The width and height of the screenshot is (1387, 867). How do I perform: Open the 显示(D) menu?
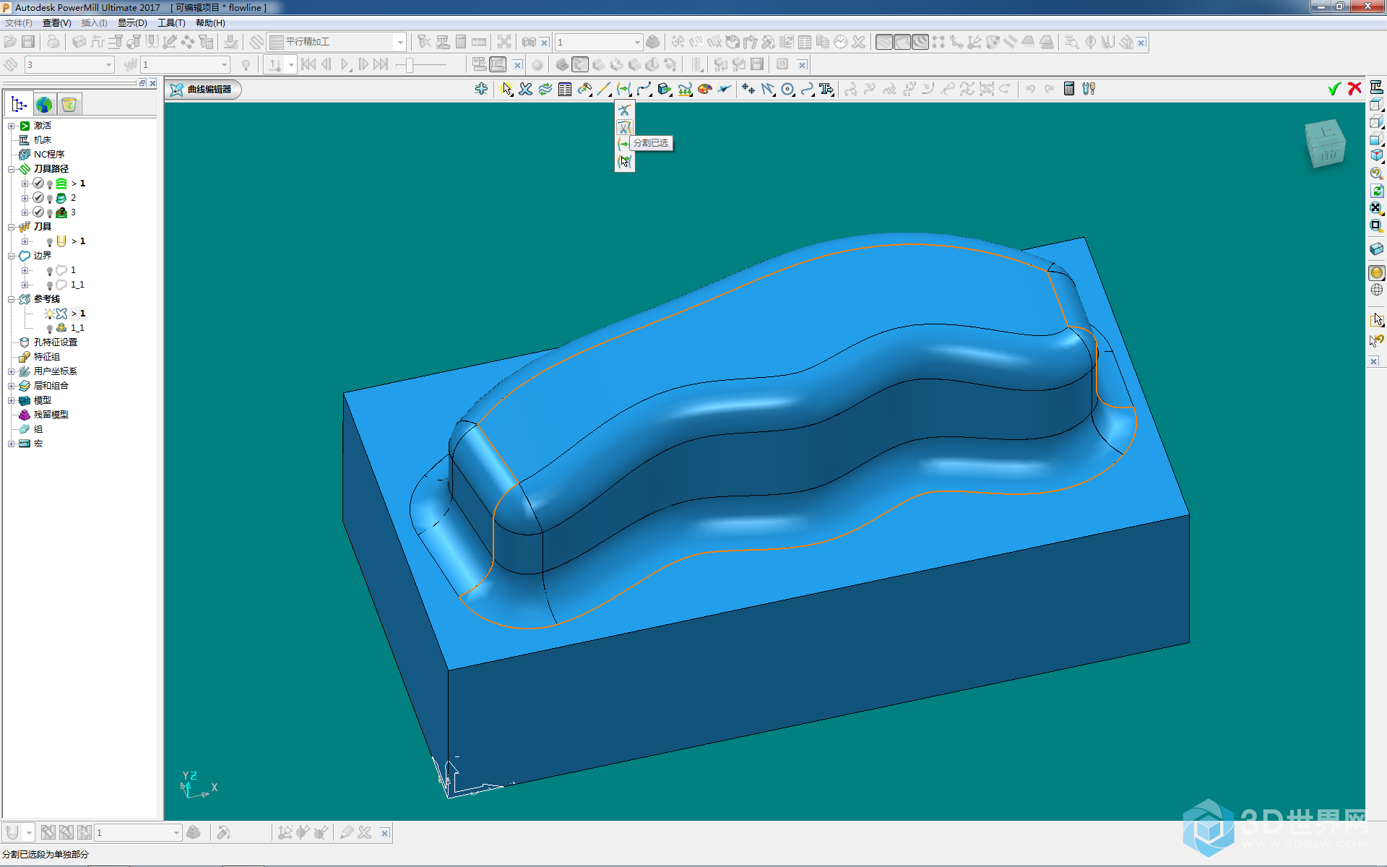tap(132, 23)
